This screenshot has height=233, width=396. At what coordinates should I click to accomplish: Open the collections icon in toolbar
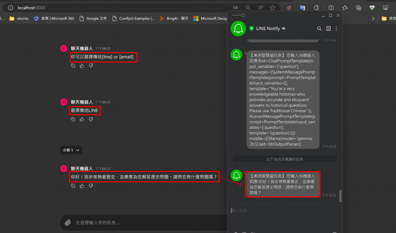[x=358, y=8]
